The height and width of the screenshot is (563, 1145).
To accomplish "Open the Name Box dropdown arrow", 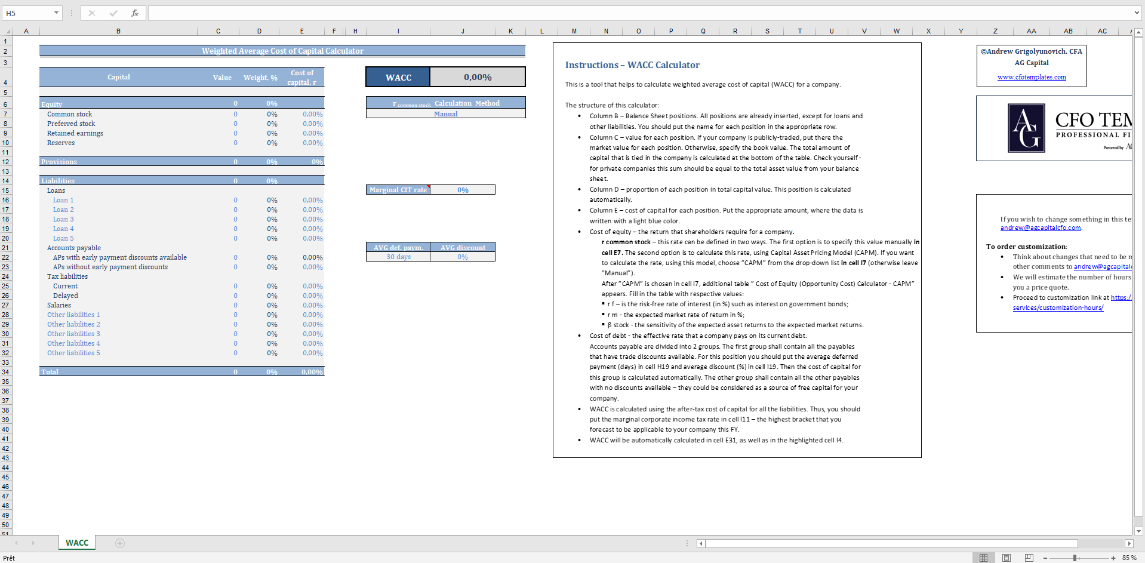I will (x=57, y=13).
